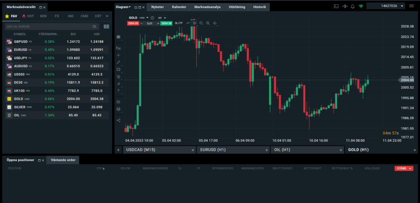
Task: Select the DE30 index row
Action: click(x=57, y=83)
